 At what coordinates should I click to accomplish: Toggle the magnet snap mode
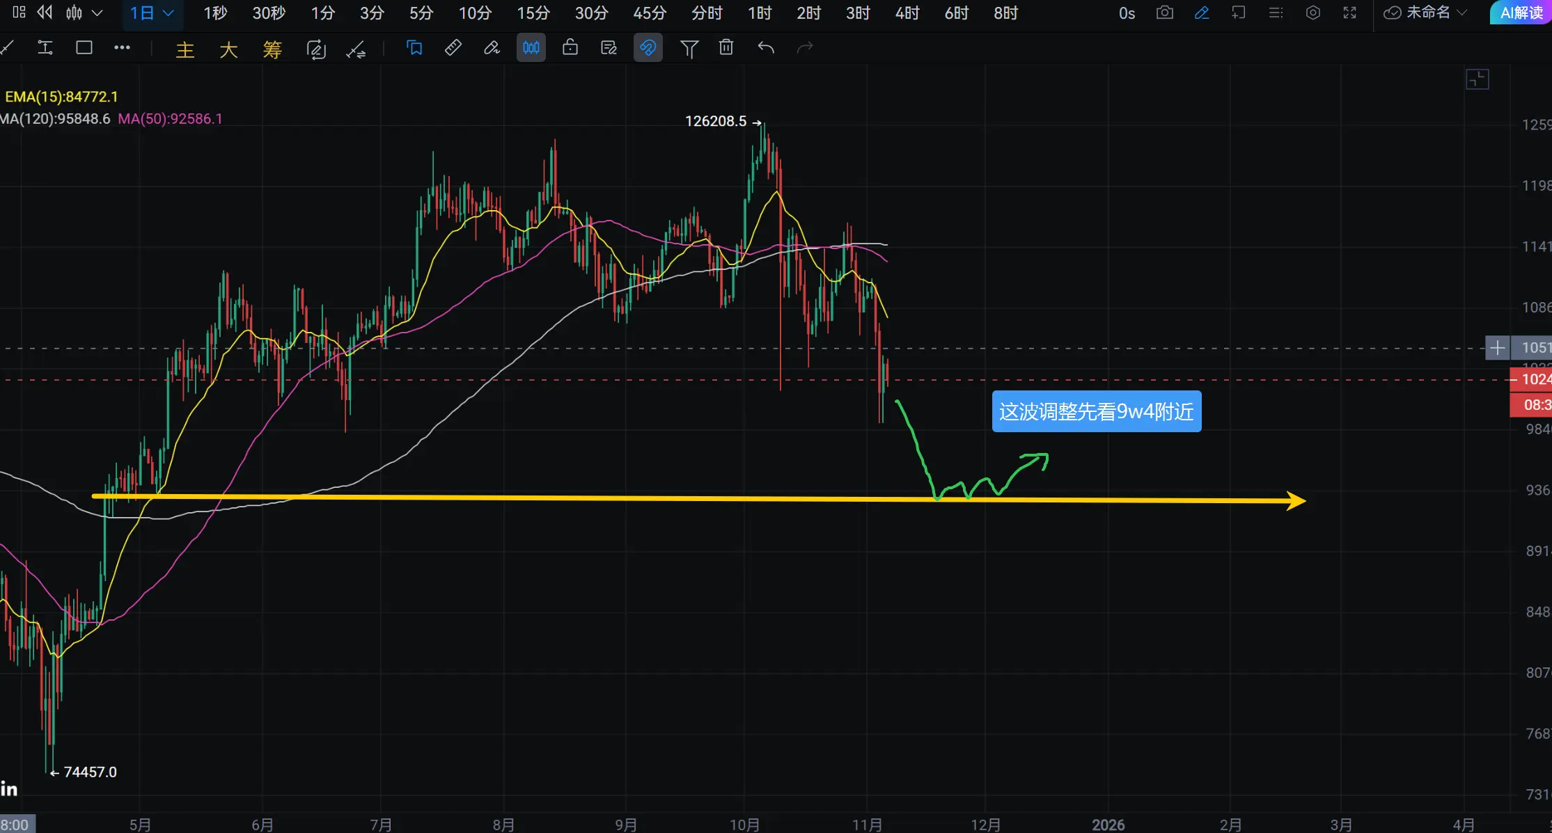[x=648, y=47]
